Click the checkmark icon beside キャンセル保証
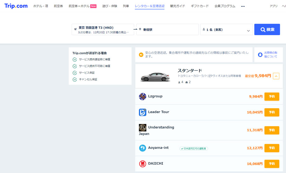This screenshot has width=286, height=173. (75, 80)
